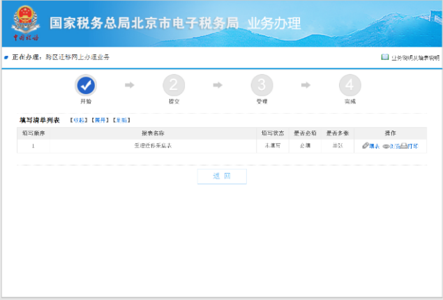This screenshot has width=443, height=300.
Task: Click the 浏览 link text in the row
Action: tap(395, 147)
